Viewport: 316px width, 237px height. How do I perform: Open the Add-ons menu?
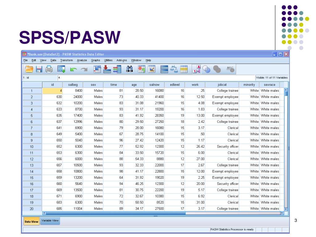(x=122, y=60)
